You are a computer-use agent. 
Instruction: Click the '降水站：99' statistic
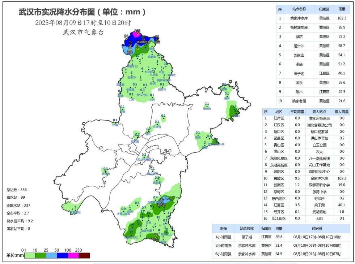[x=16, y=197]
